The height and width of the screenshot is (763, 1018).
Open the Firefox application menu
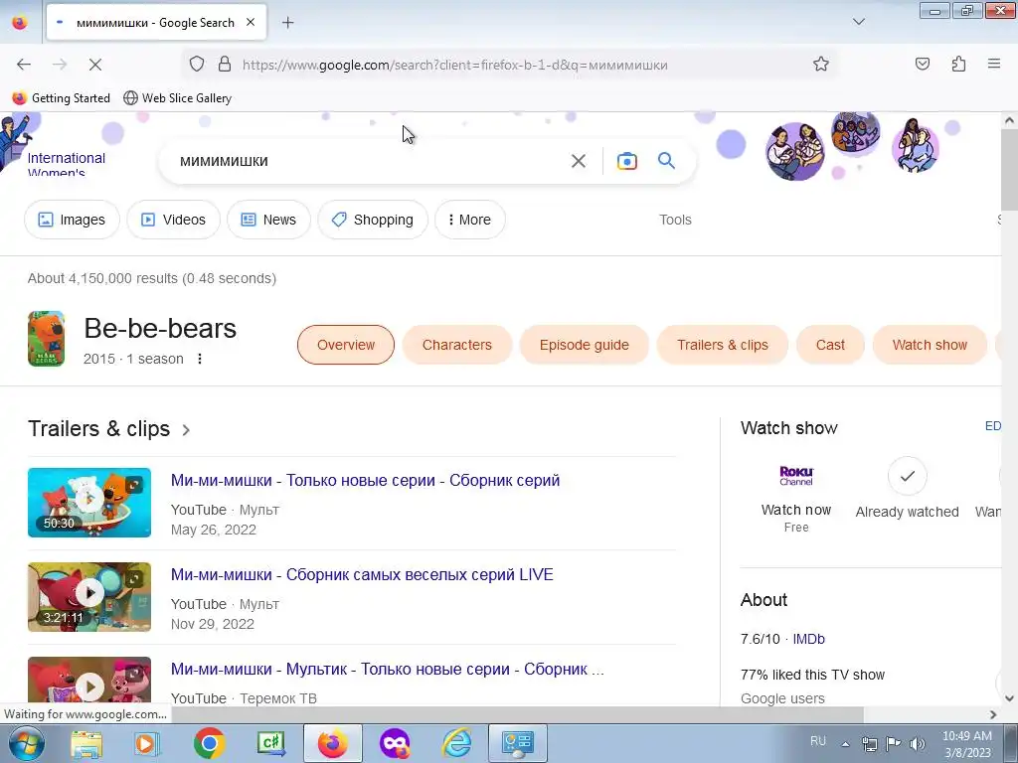click(x=994, y=65)
